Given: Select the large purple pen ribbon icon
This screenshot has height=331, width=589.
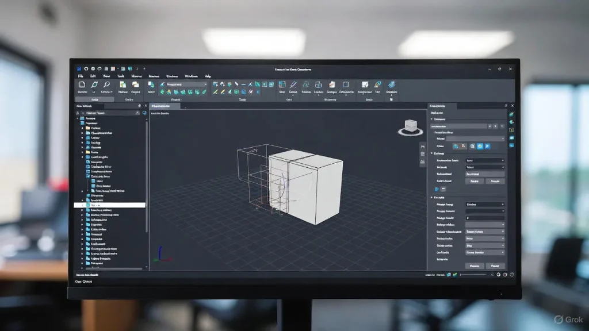Looking at the screenshot, I should coord(293,85).
